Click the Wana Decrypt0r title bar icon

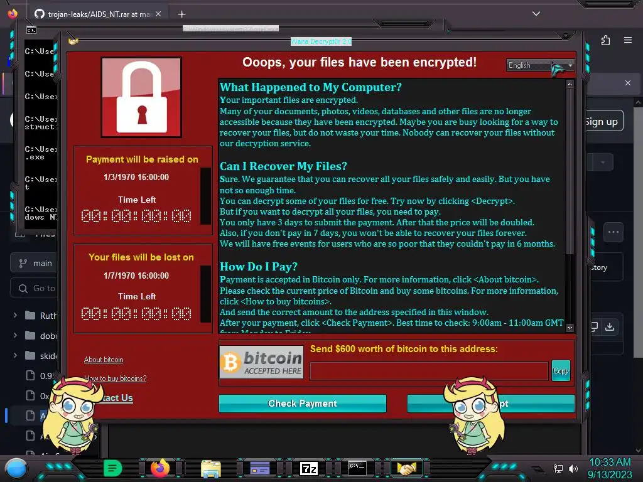point(73,41)
